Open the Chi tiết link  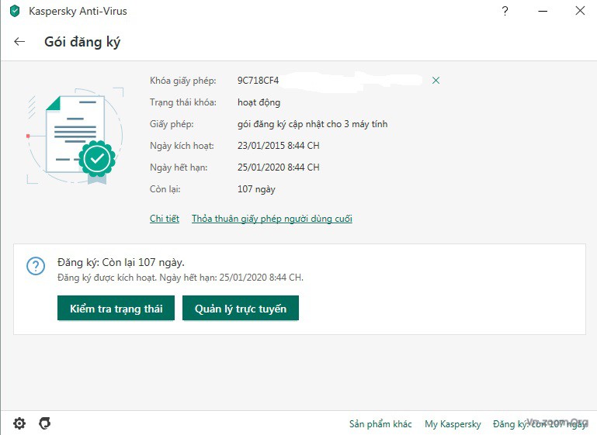click(x=164, y=219)
